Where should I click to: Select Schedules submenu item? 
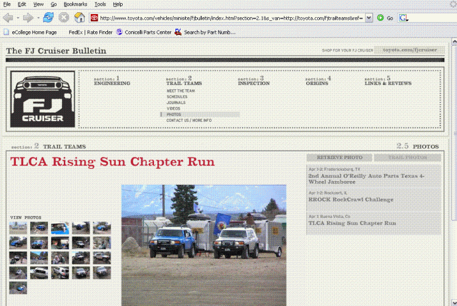177,97
